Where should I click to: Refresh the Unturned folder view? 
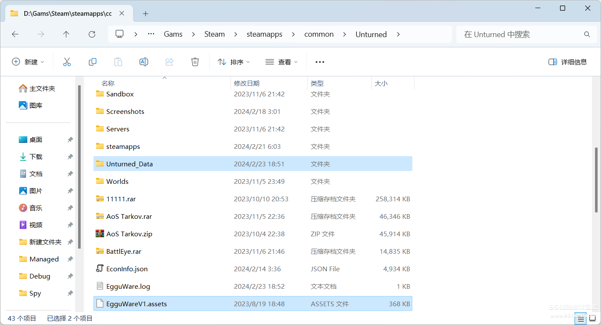[92, 35]
